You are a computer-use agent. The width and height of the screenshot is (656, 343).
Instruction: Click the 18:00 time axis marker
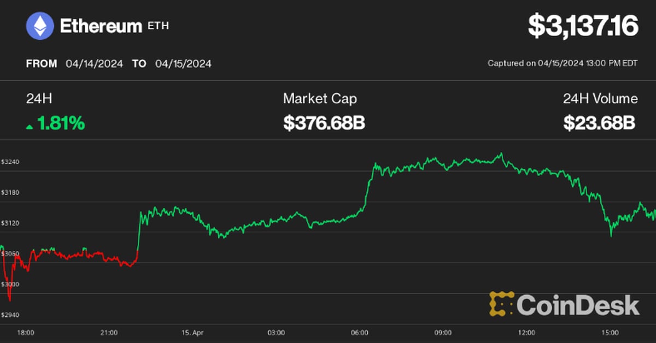tap(26, 332)
